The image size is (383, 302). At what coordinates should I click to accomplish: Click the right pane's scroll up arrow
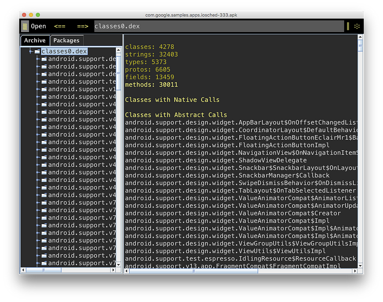coord(360,37)
